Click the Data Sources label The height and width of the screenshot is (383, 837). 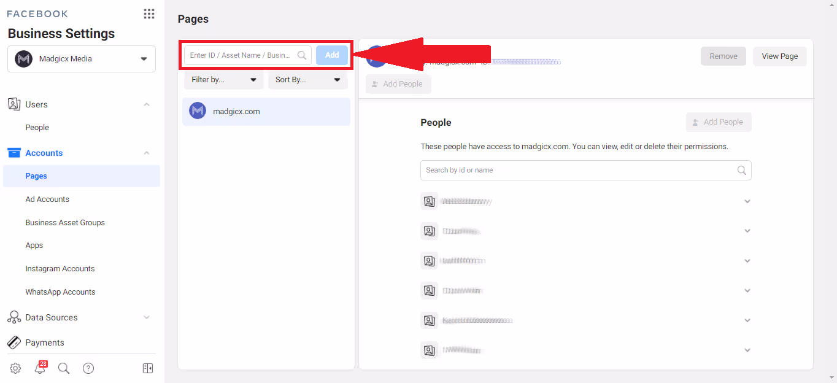(x=52, y=317)
